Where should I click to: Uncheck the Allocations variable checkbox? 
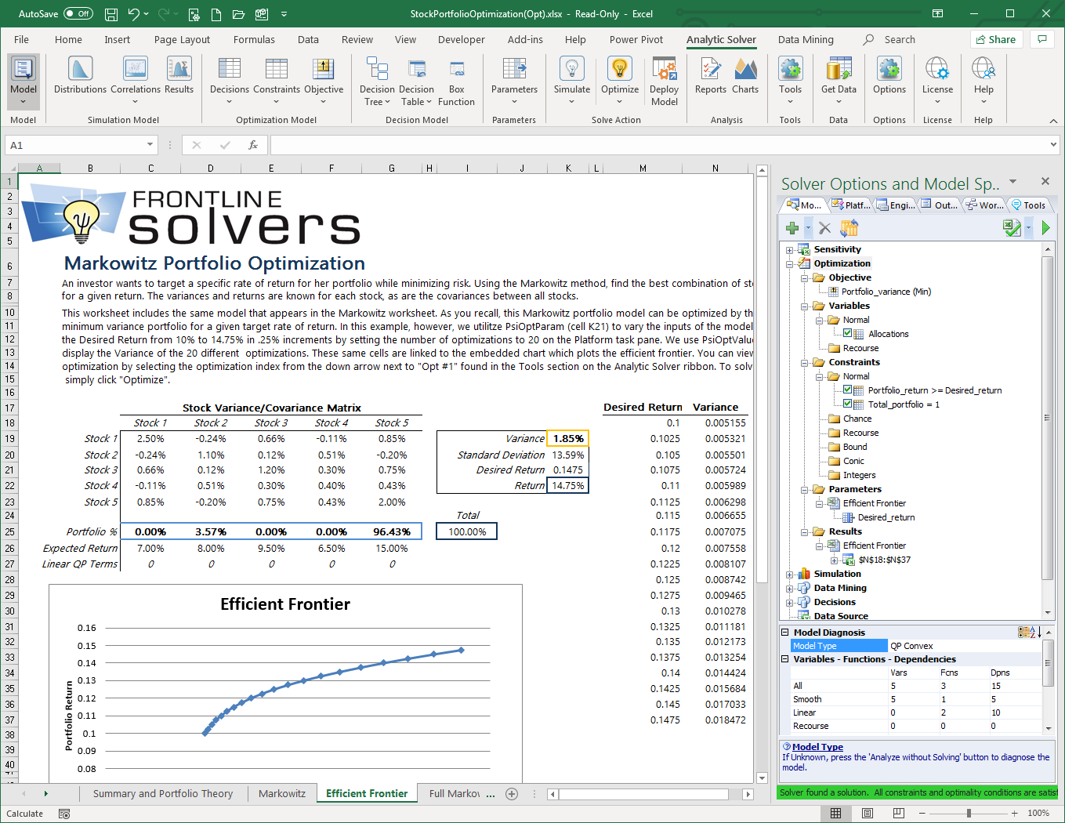click(847, 334)
